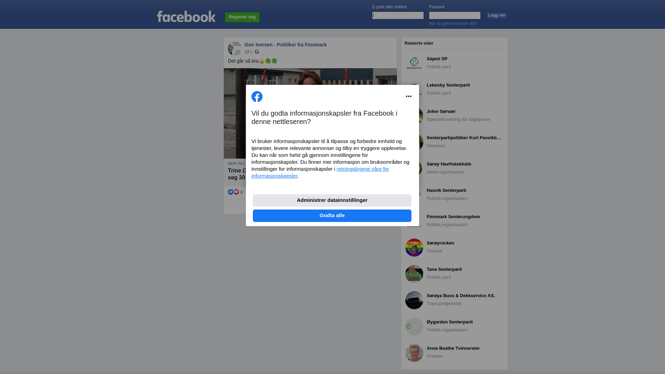The image size is (665, 374).
Task: Focus the Passord input field
Action: 455,15
